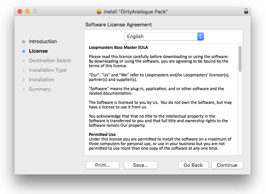
Task: Click the gray bullet next to Introduction
Action: coord(24,42)
